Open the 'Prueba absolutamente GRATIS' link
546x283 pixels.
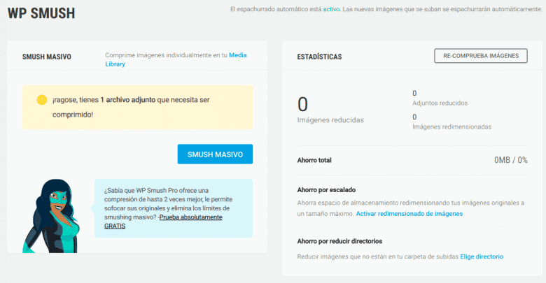[x=163, y=222]
